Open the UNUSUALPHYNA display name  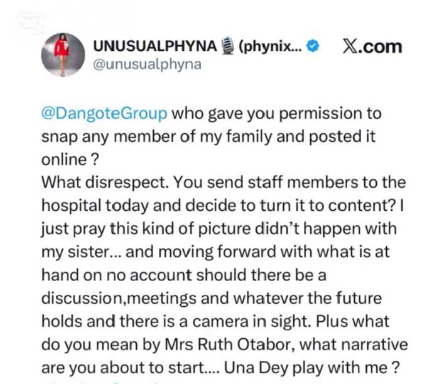[x=154, y=47]
